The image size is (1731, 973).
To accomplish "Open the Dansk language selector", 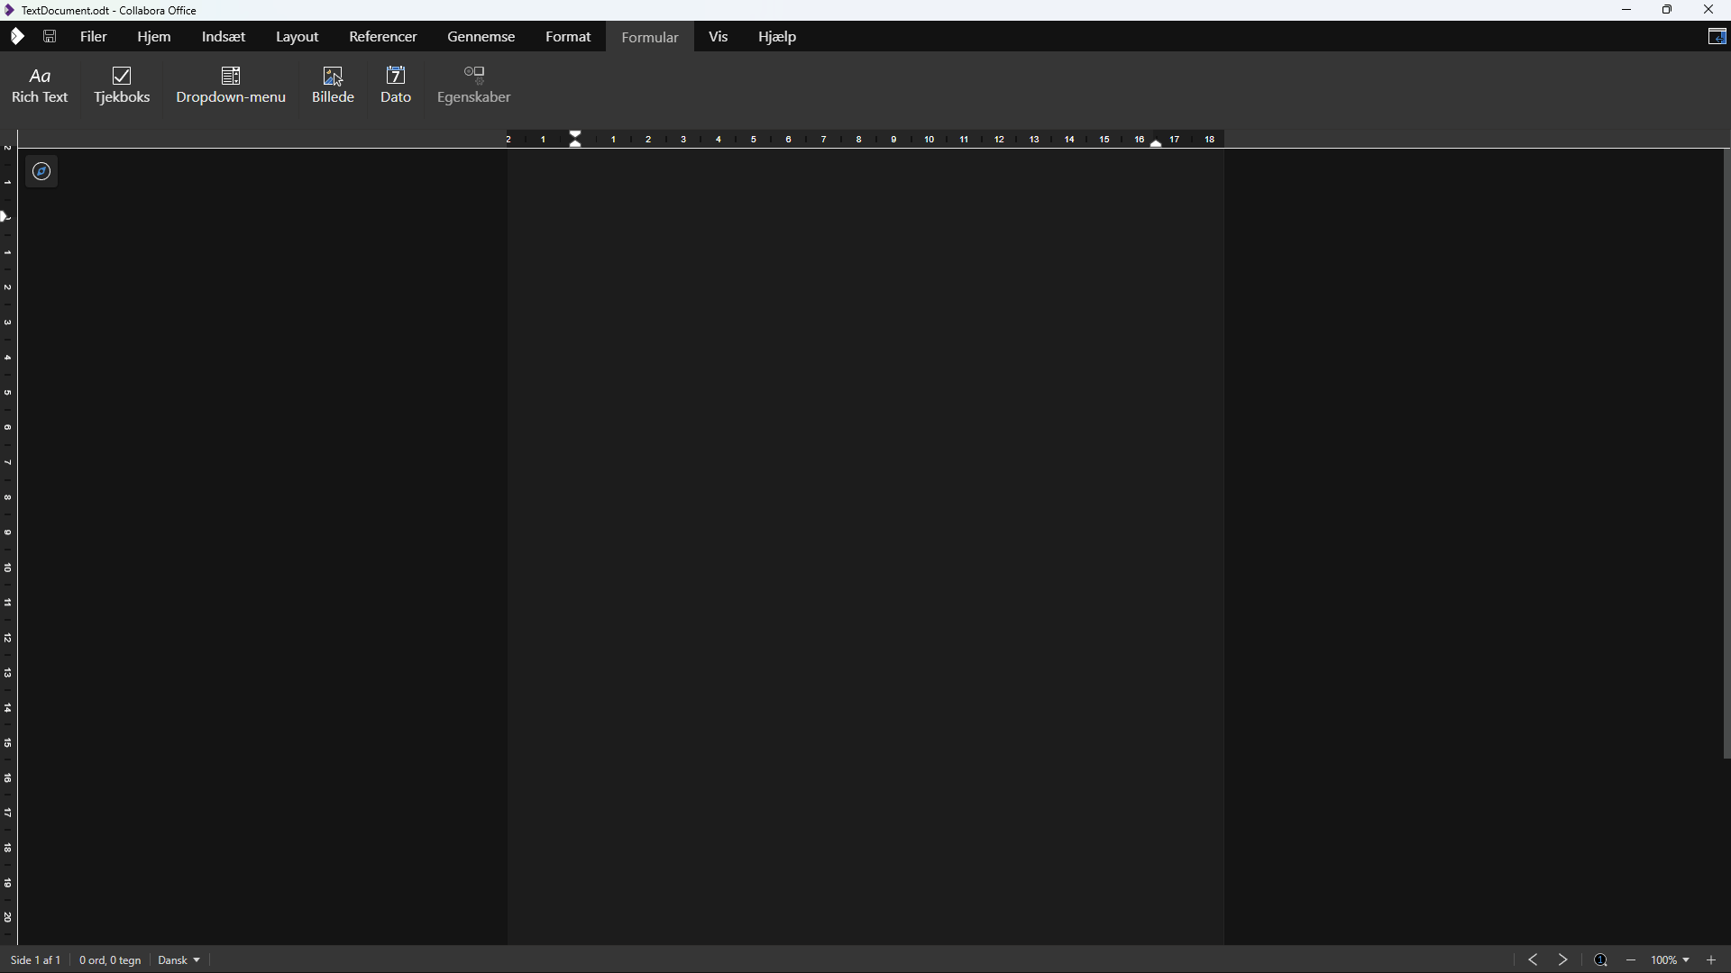I will 178,959.
